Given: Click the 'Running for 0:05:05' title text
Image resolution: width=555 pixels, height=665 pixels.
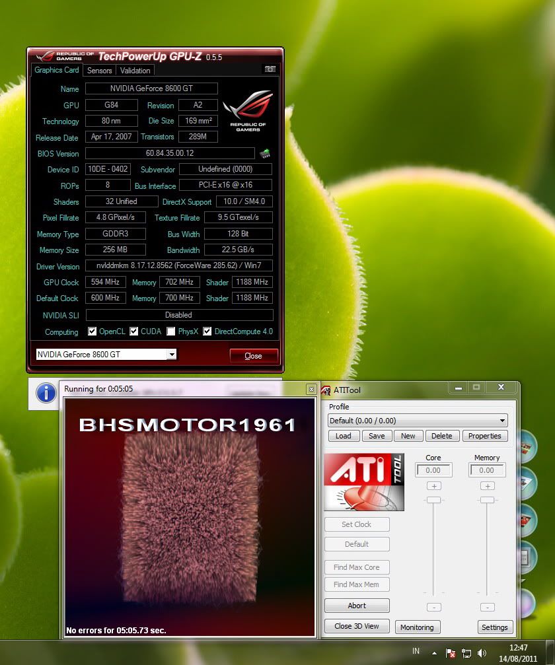Looking at the screenshot, I should (x=98, y=389).
